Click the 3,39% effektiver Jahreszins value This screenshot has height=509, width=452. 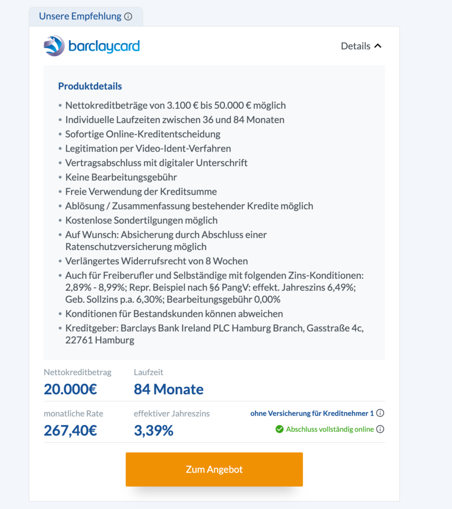click(x=153, y=430)
